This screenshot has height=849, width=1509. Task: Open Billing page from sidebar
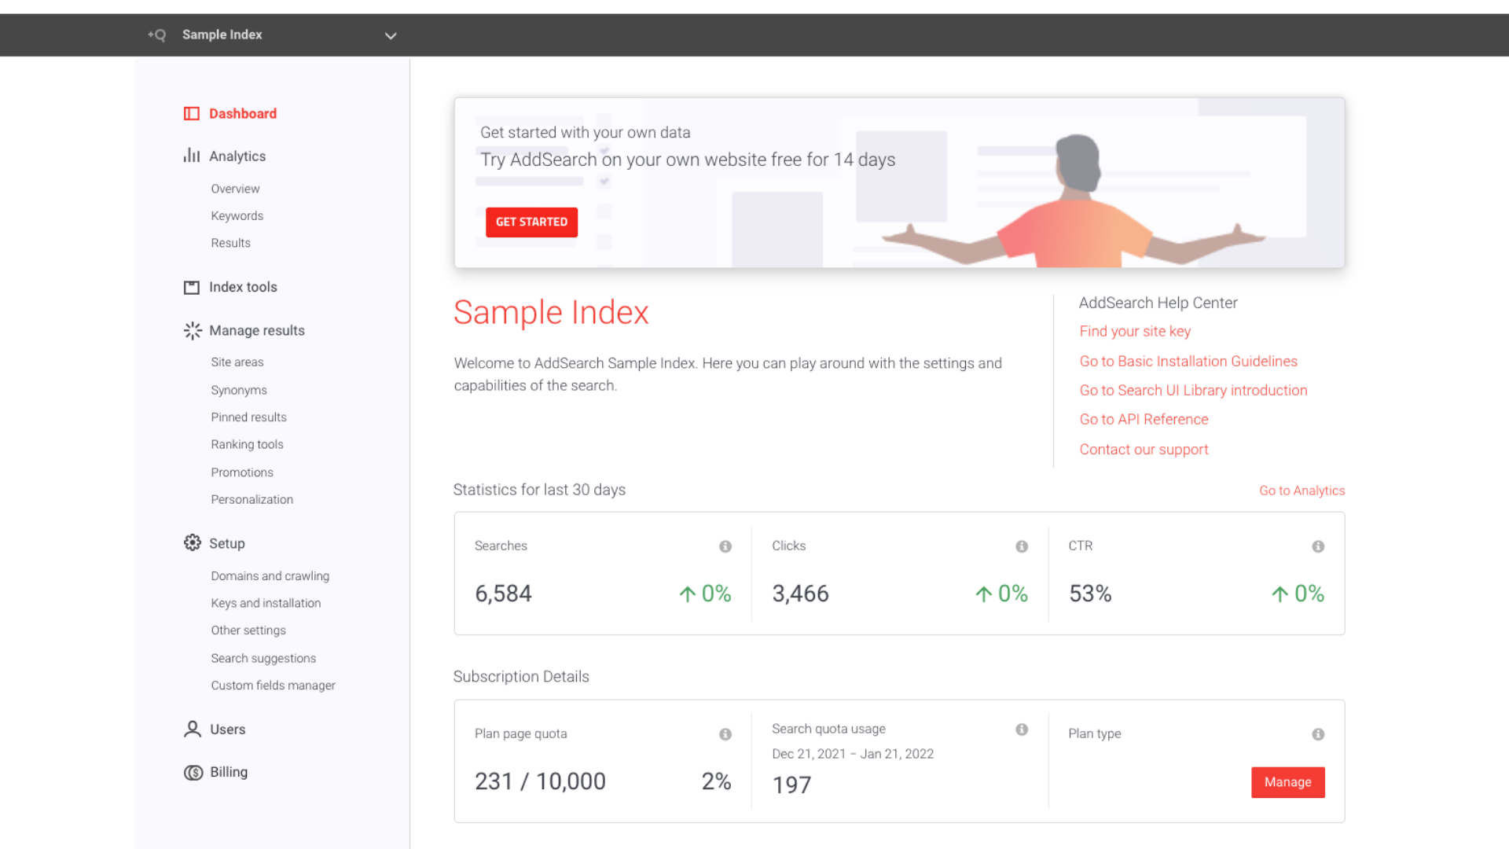(229, 772)
